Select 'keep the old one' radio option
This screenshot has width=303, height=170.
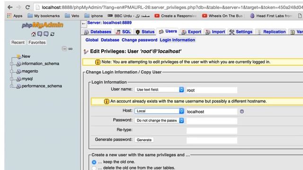[x=94, y=162]
